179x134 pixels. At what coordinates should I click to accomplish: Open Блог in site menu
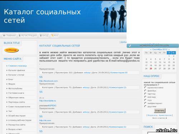(x=11, y=79)
